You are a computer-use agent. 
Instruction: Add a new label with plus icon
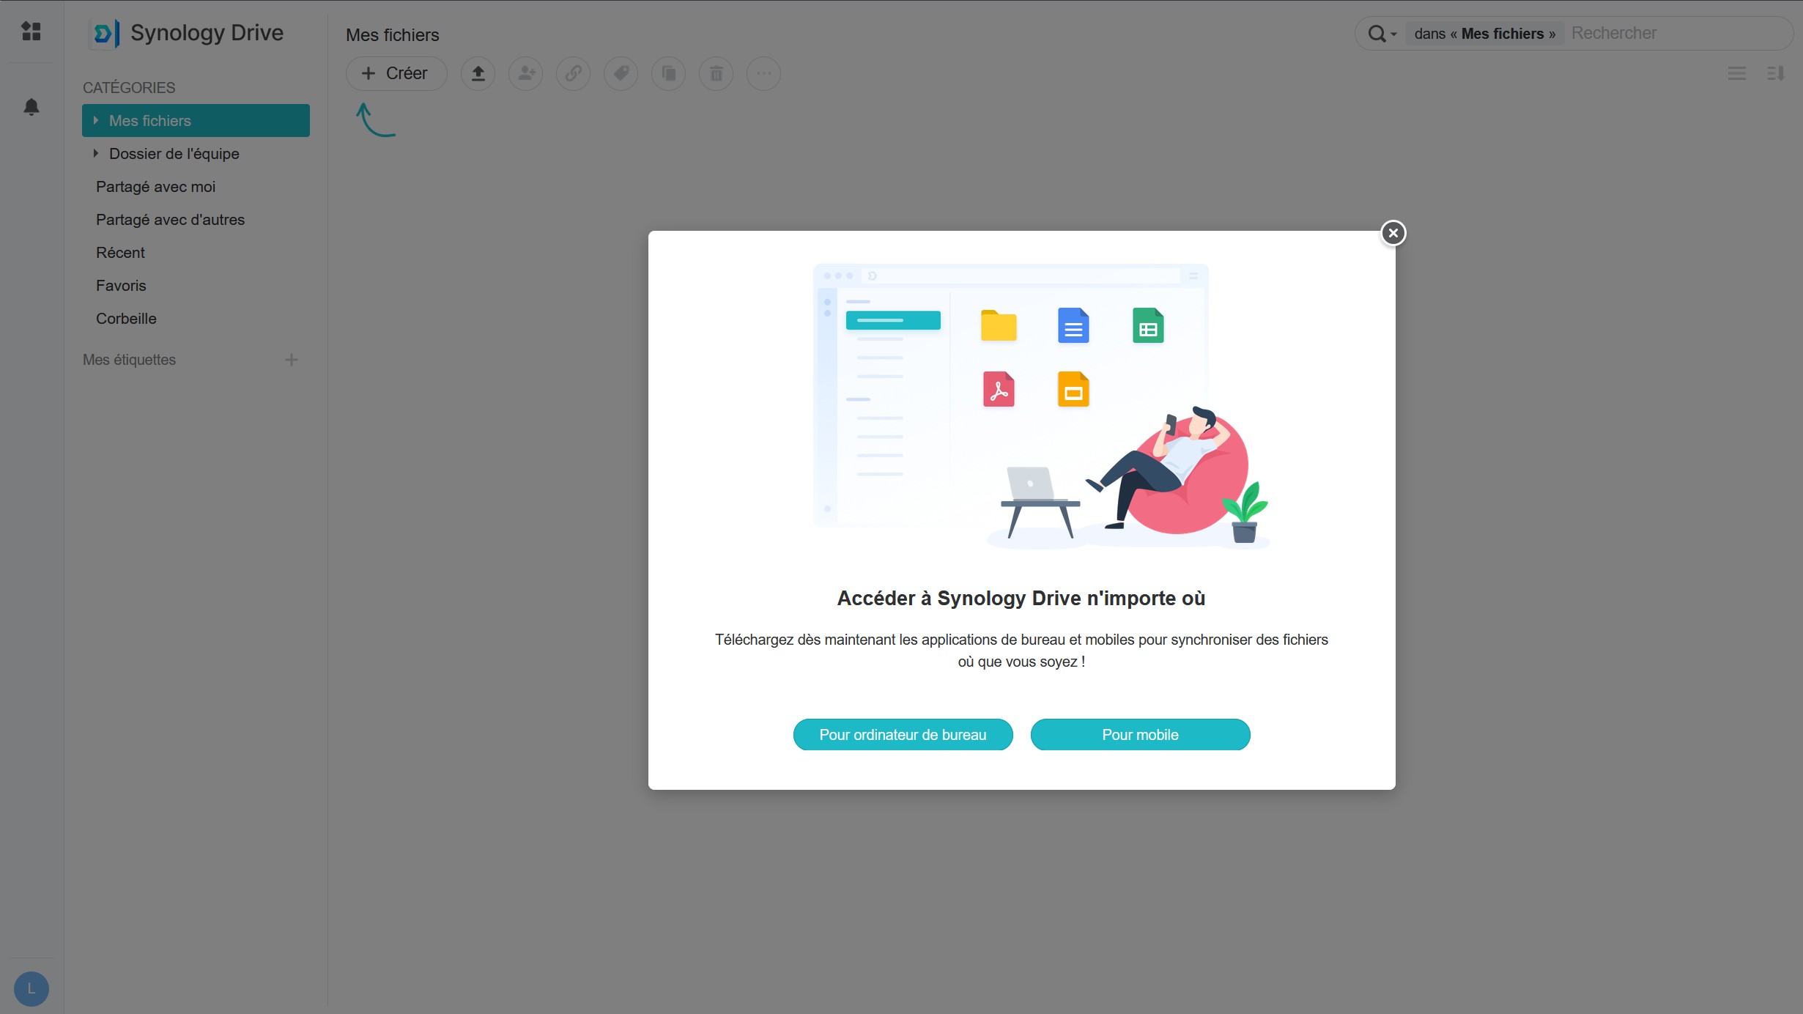click(x=292, y=360)
